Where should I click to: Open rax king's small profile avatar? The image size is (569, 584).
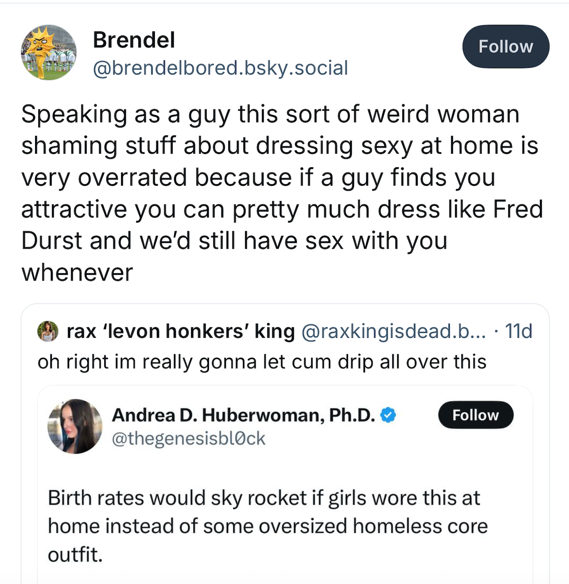click(x=48, y=331)
